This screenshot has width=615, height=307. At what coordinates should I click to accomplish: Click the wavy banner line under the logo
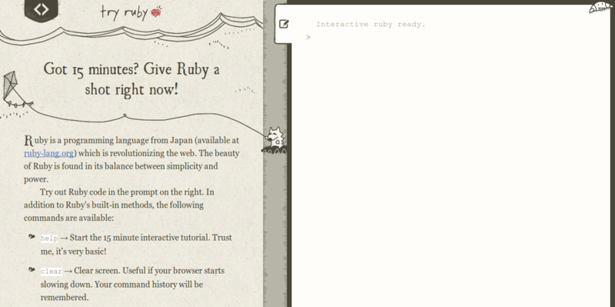tap(131, 32)
